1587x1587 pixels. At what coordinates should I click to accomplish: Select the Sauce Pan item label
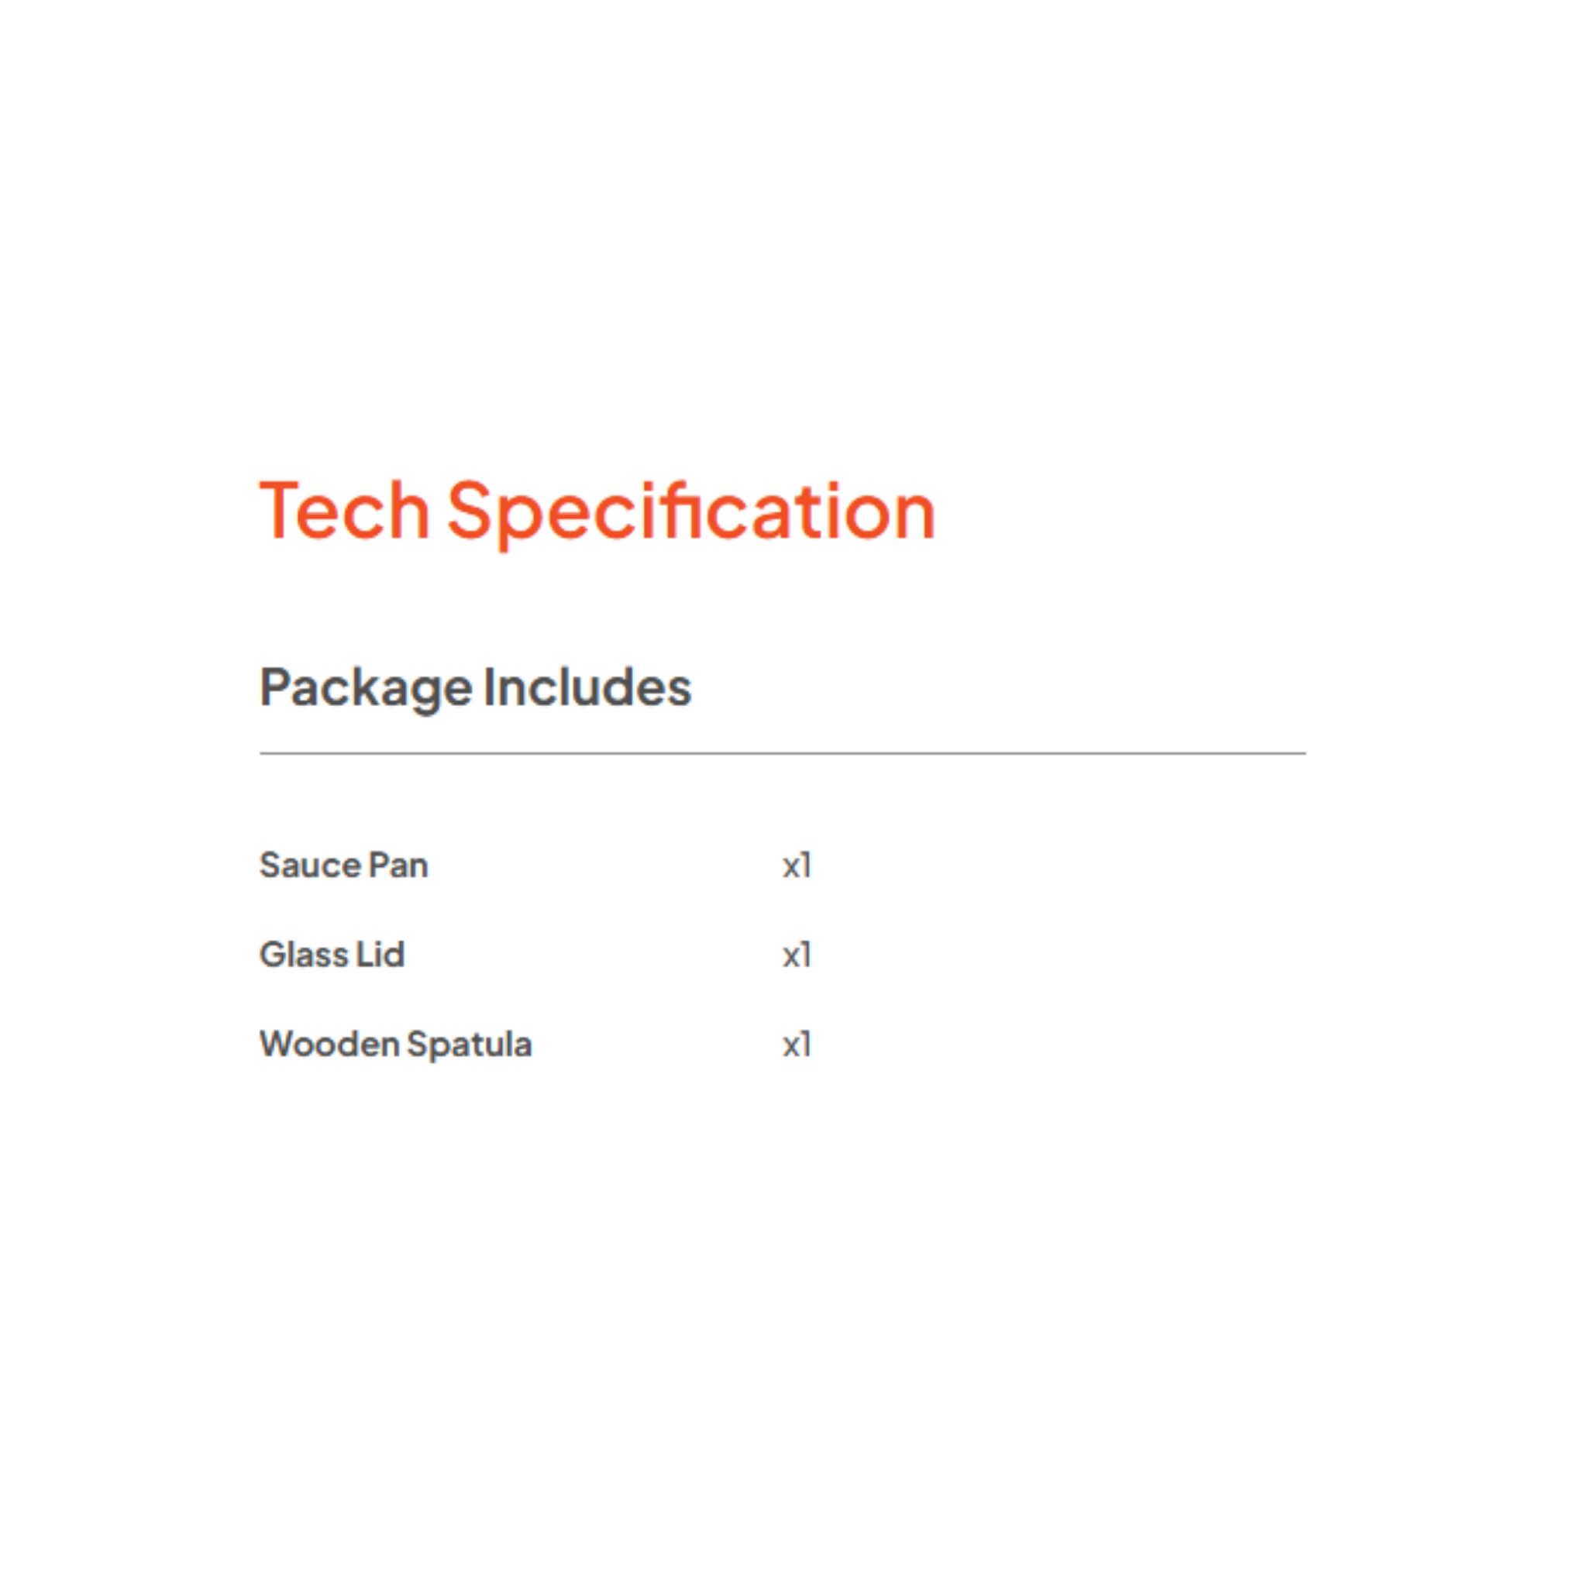pyautogui.click(x=343, y=865)
